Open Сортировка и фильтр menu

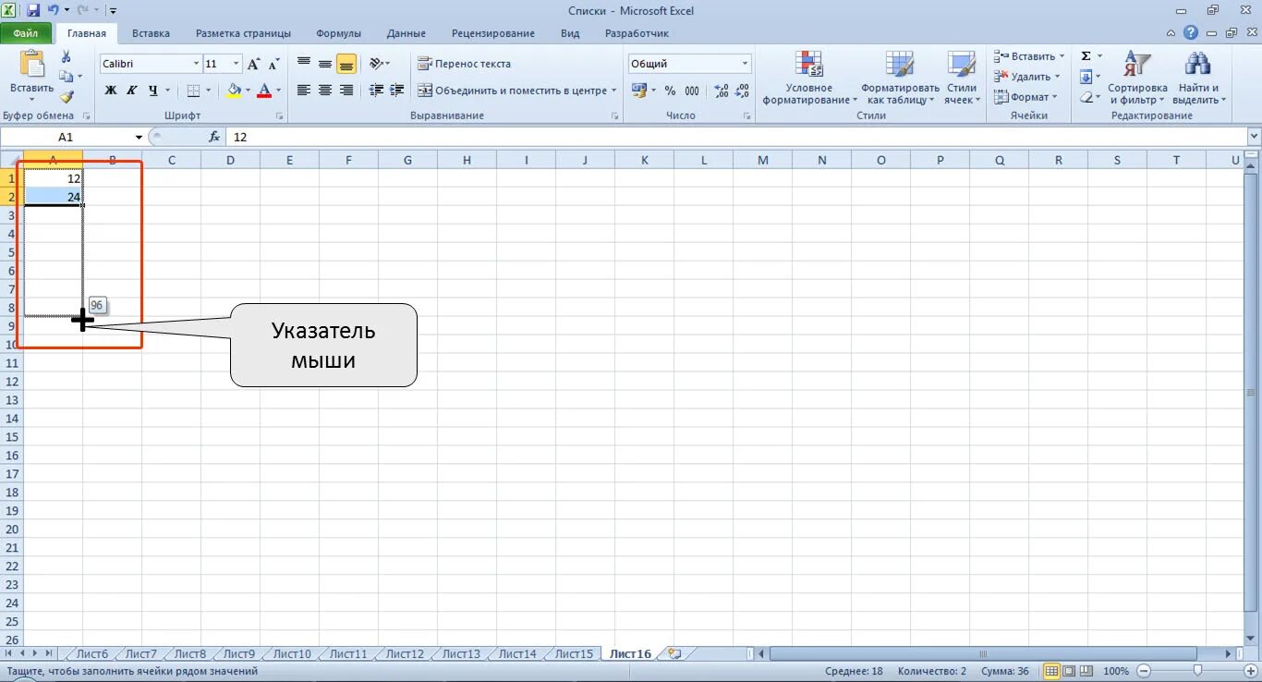pyautogui.click(x=1137, y=78)
